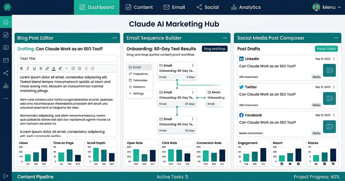345x181 pixels.
Task: Toggle bold formatting in the blog editor
Action: click(21, 68)
